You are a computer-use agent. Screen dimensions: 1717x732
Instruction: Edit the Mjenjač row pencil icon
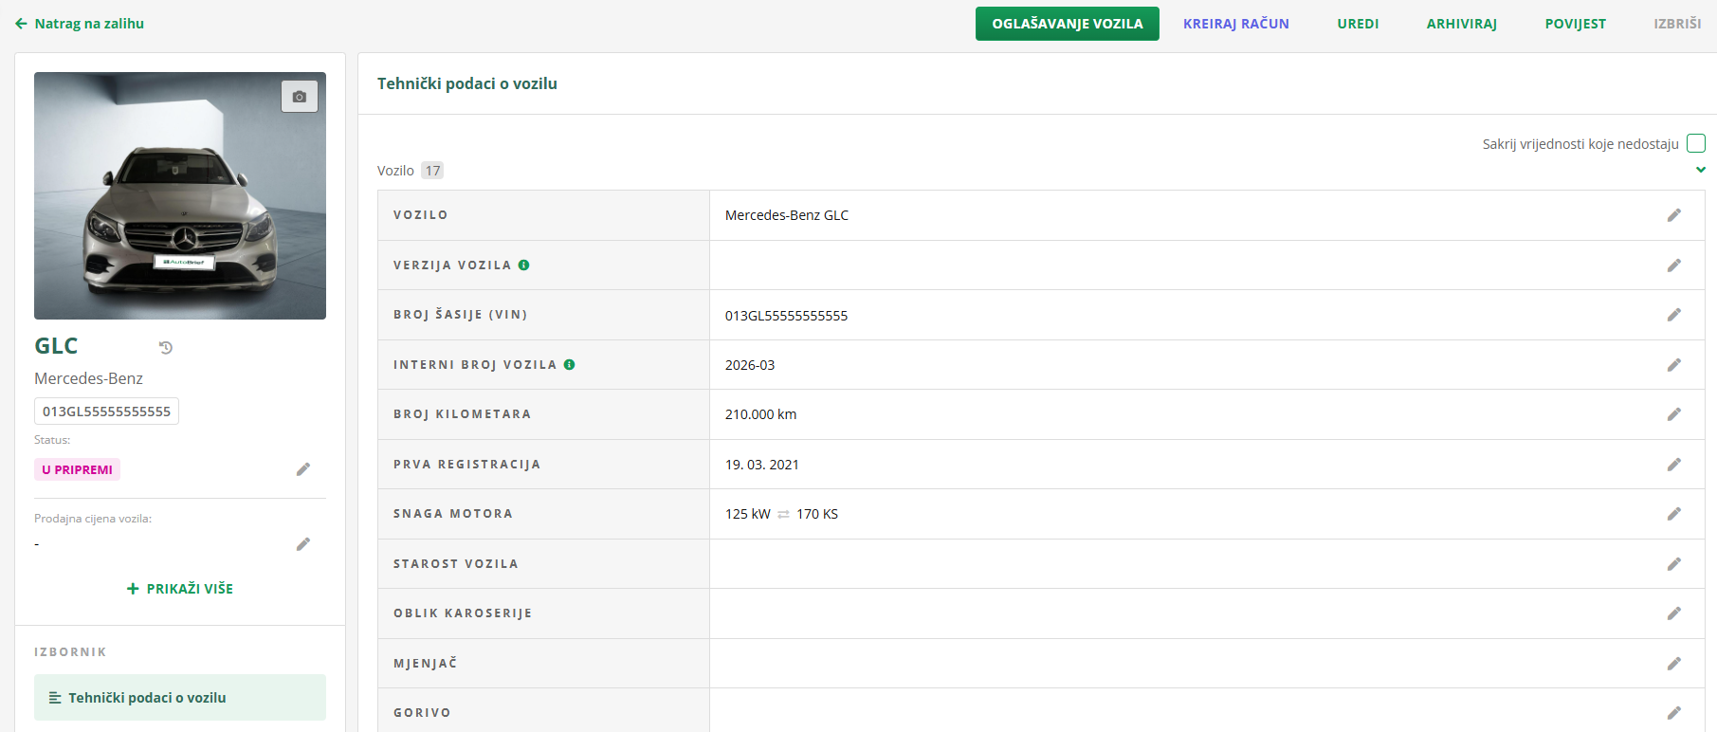click(x=1674, y=664)
